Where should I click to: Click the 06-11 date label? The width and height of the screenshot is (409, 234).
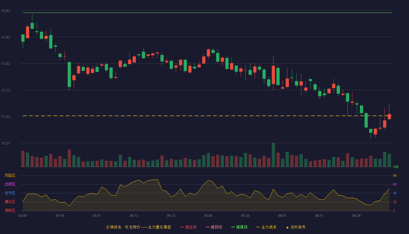[x=319, y=216]
